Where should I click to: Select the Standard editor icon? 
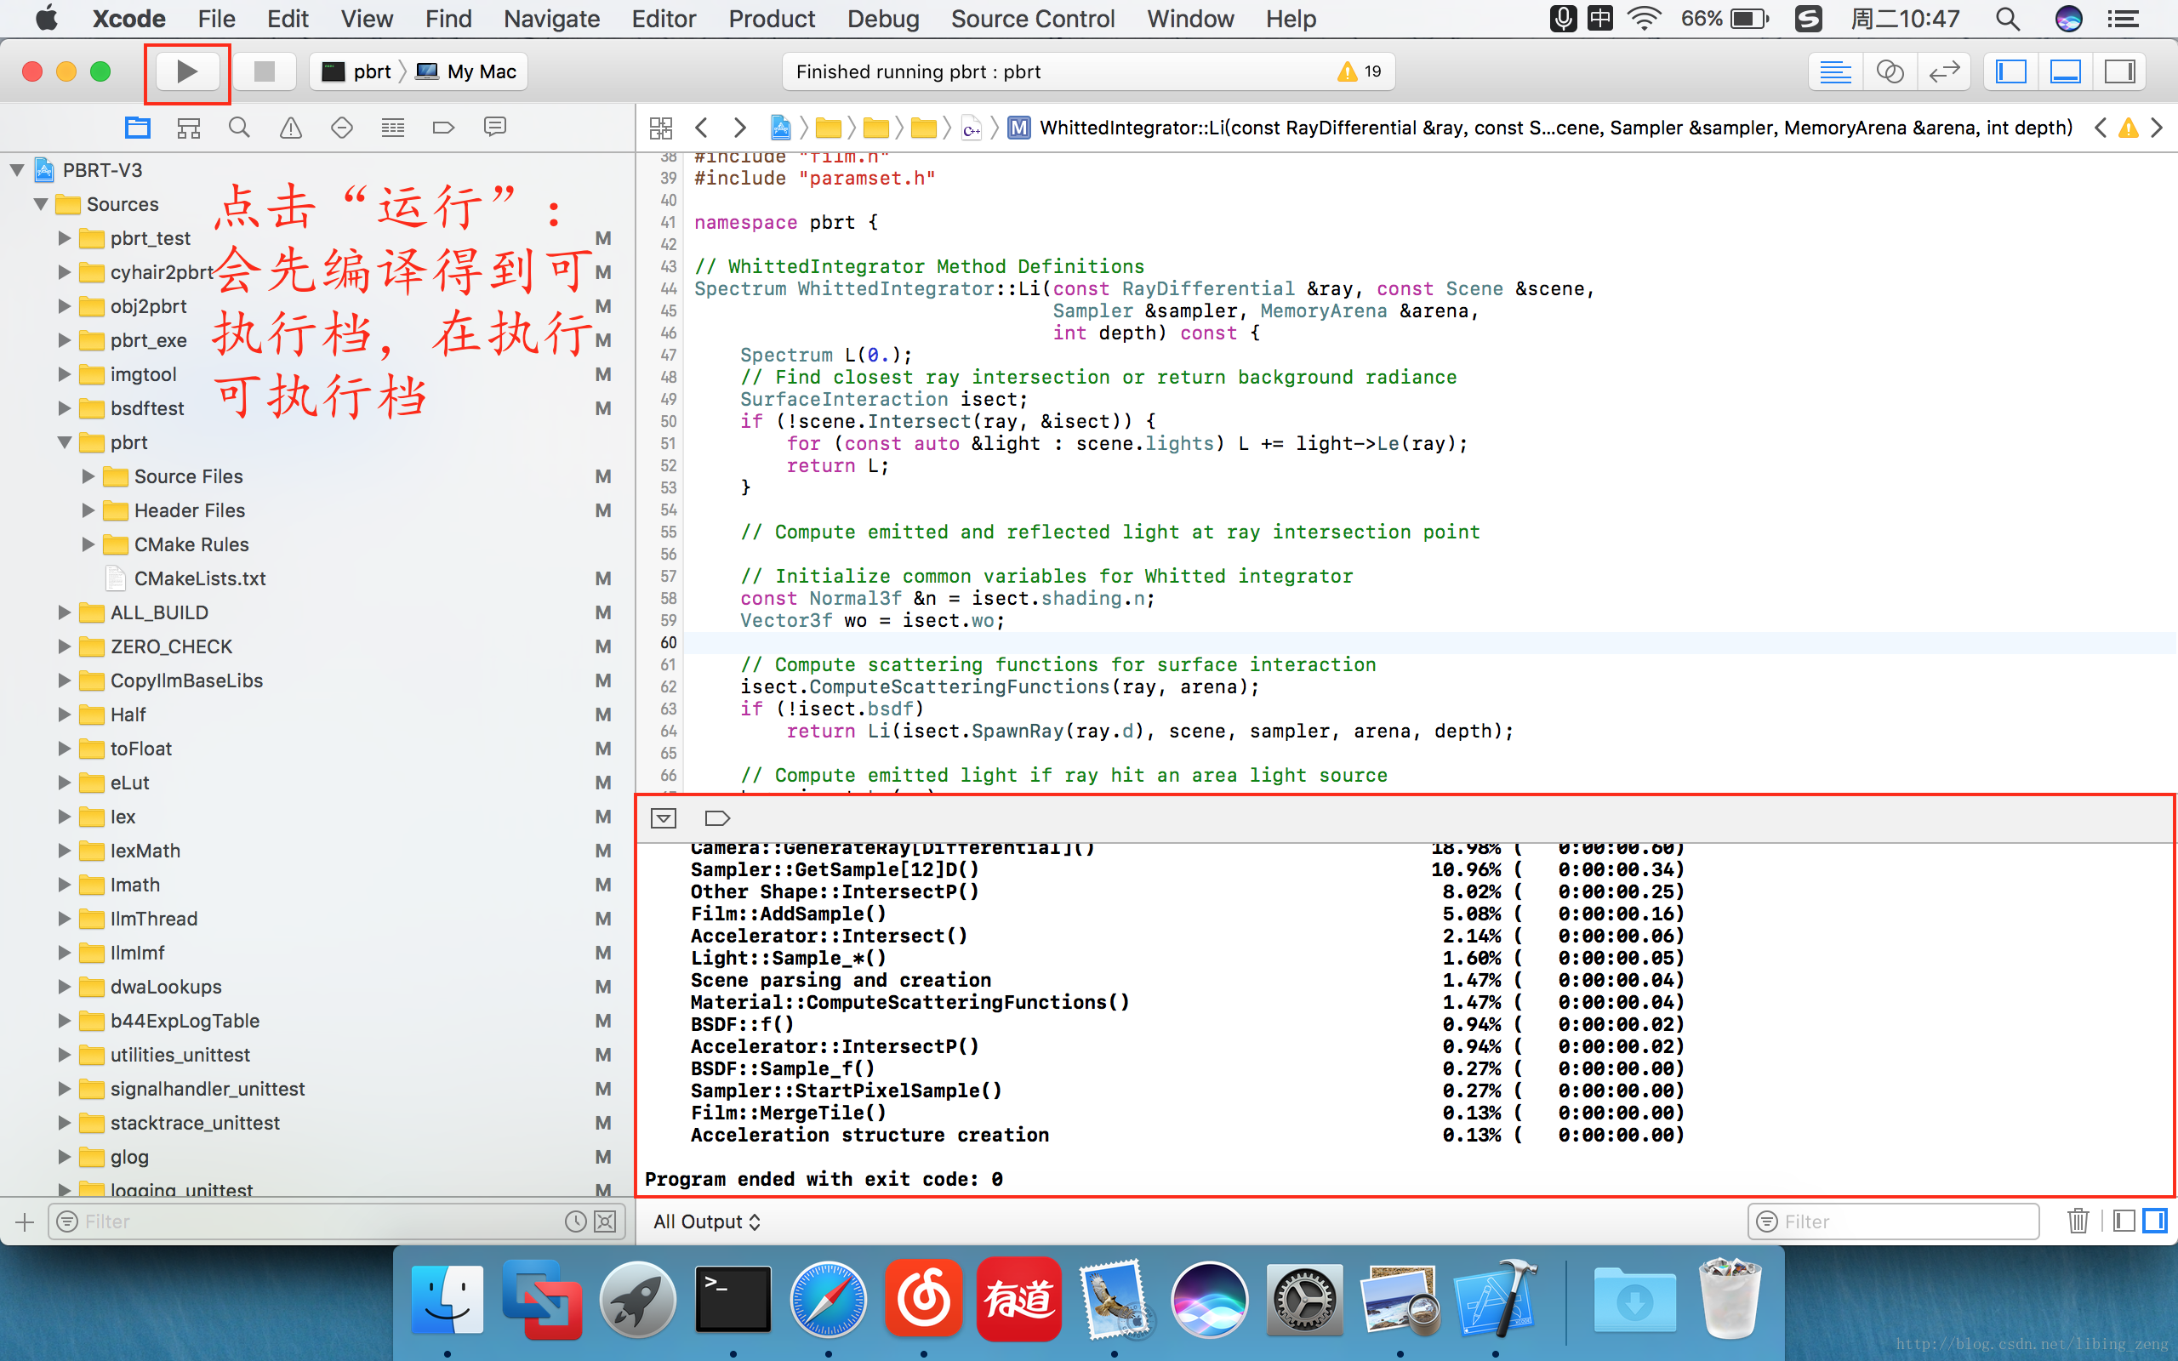pos(1836,71)
